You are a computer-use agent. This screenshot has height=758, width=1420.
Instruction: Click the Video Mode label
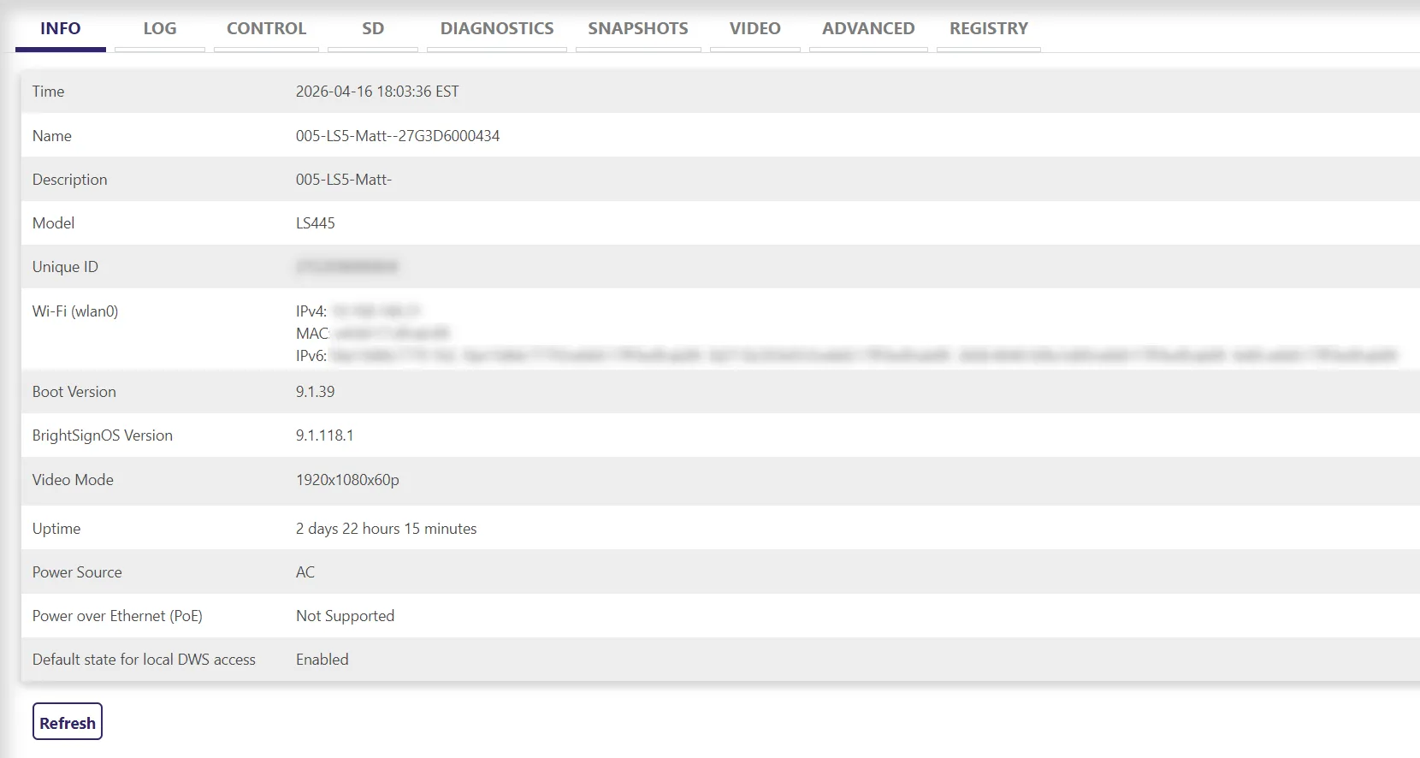(73, 480)
